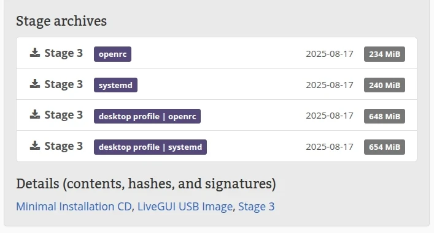Viewport: 434px width, 233px height.
Task: Click the desktop profile | openrc badge
Action: click(147, 116)
